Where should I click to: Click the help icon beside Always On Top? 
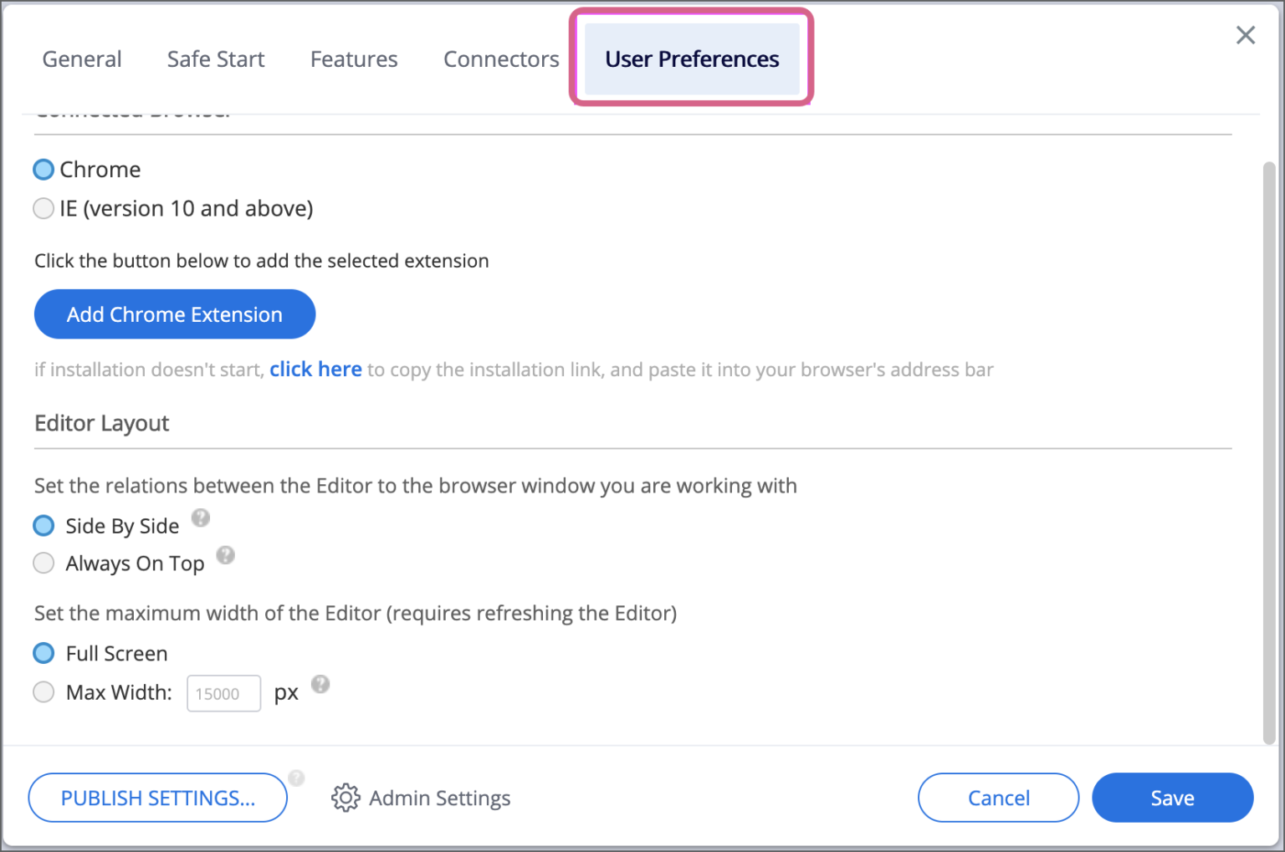(x=225, y=554)
